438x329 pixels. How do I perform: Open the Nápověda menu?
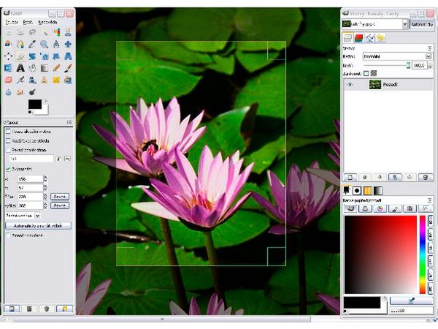tap(47, 23)
